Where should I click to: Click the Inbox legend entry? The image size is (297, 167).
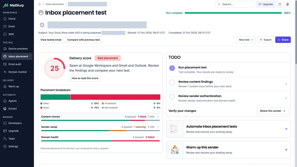(x=45, y=103)
